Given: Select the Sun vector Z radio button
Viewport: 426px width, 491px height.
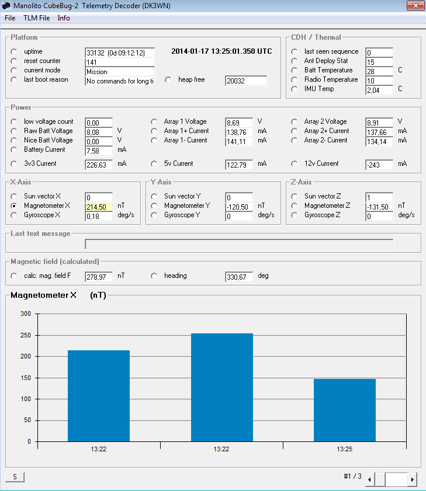Looking at the screenshot, I should point(294,197).
